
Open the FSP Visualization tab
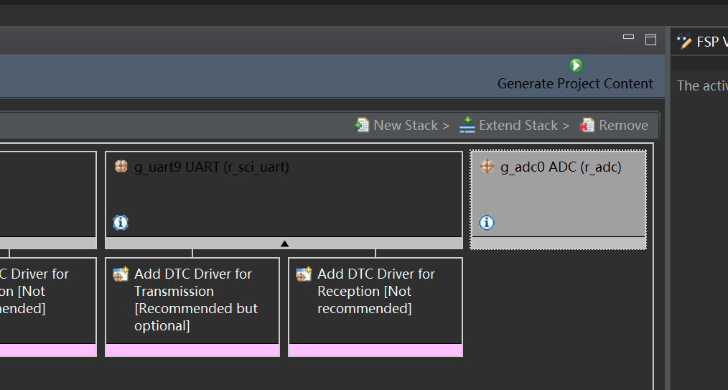pyautogui.click(x=702, y=42)
